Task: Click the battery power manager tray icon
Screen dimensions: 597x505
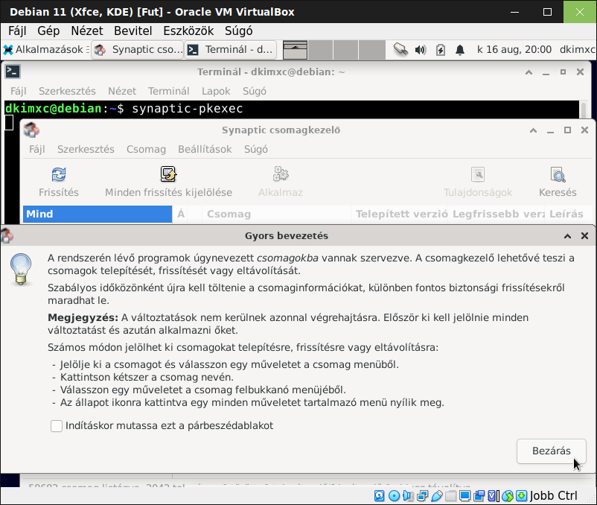Action: (x=441, y=49)
